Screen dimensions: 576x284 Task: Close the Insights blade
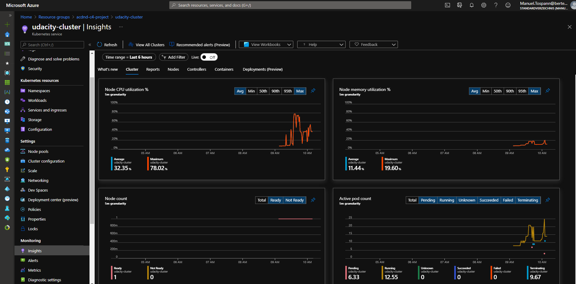pyautogui.click(x=570, y=27)
